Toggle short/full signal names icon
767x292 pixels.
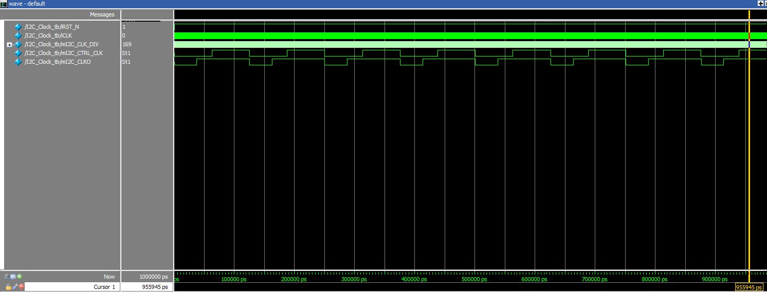tap(7, 276)
